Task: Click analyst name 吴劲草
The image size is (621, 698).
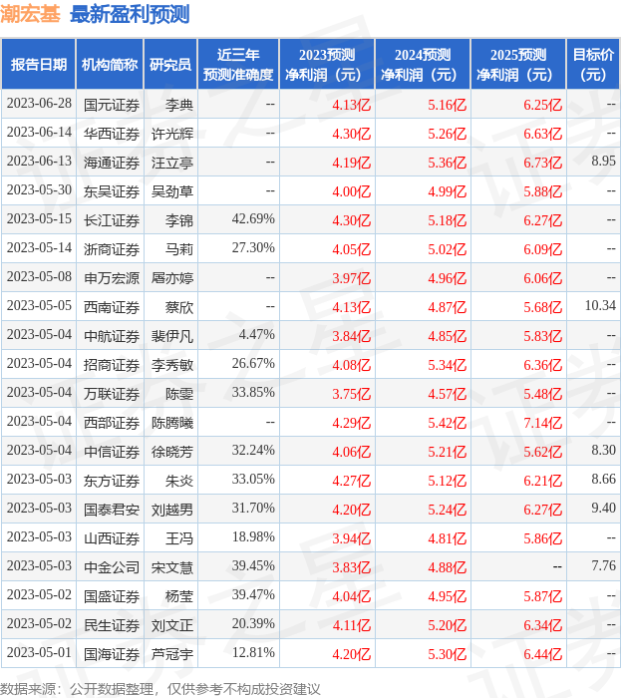Action: [172, 191]
